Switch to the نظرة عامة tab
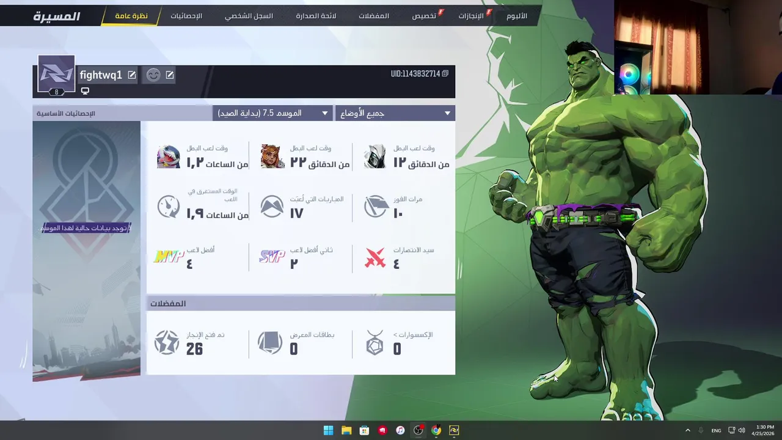Screen dimensions: 782x440 [131, 16]
